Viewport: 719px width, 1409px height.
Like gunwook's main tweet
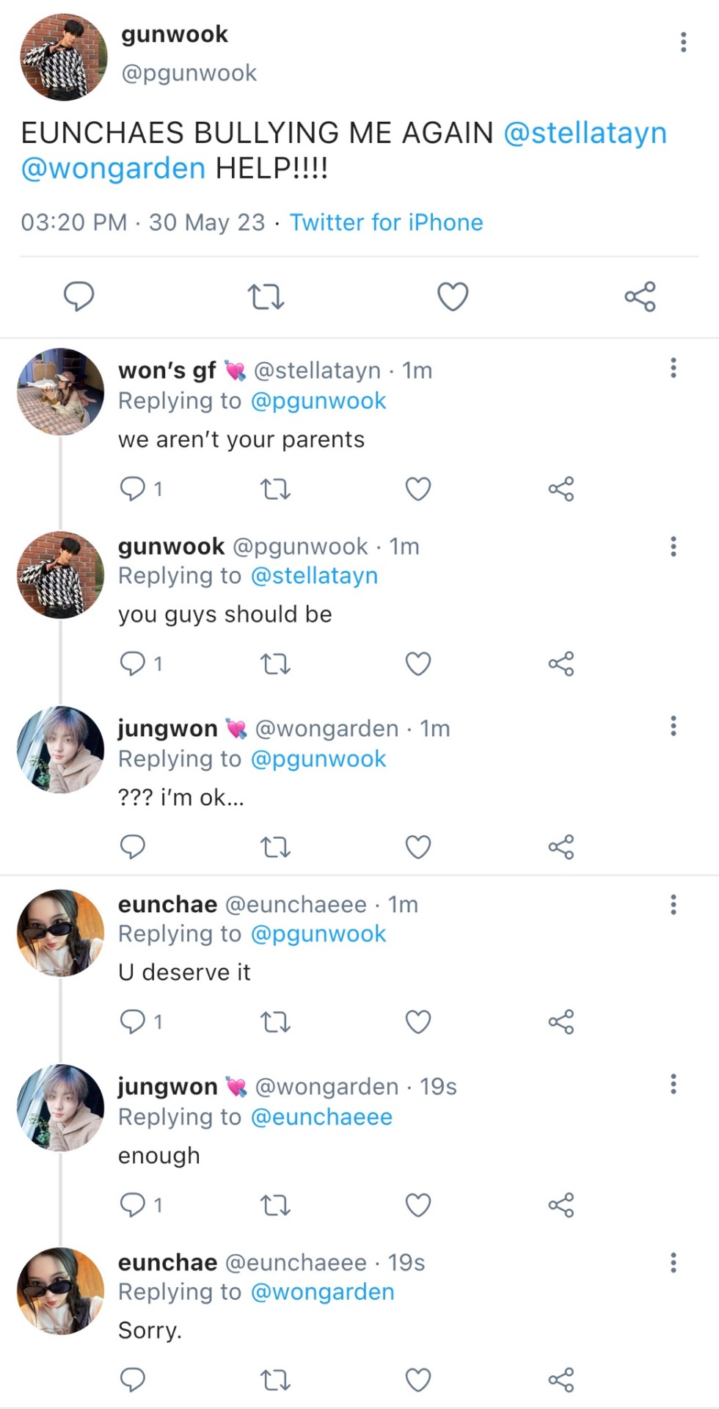point(453,296)
